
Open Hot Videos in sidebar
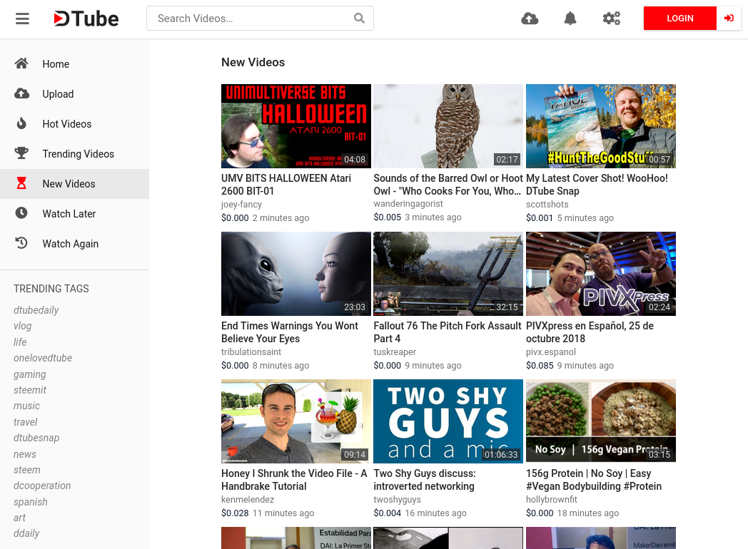(x=74, y=124)
